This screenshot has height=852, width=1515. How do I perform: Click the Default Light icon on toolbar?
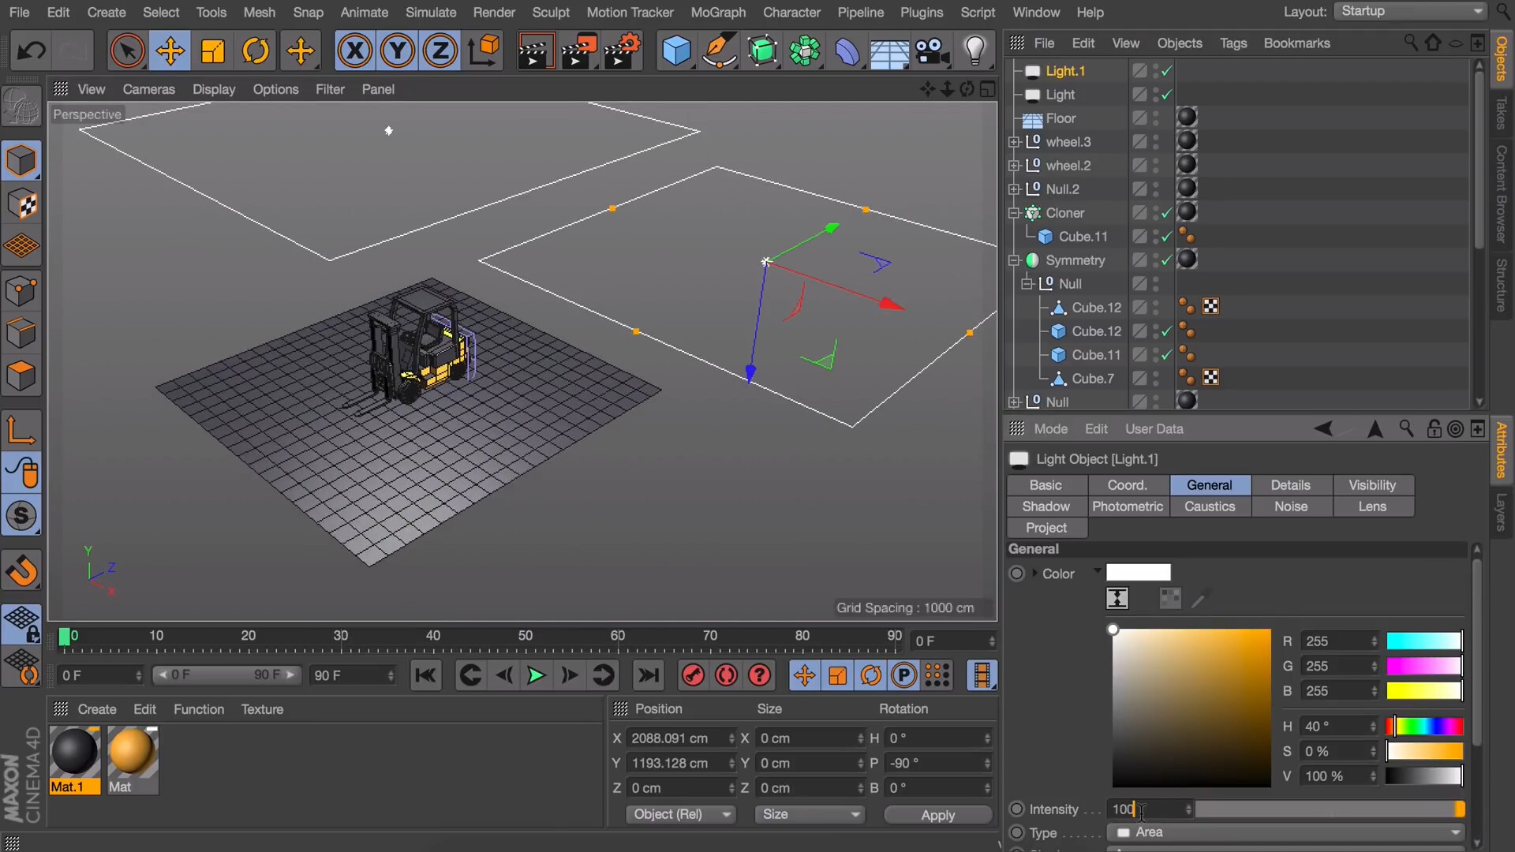(975, 50)
